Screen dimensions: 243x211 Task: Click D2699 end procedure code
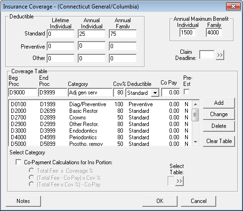click(x=48, y=111)
